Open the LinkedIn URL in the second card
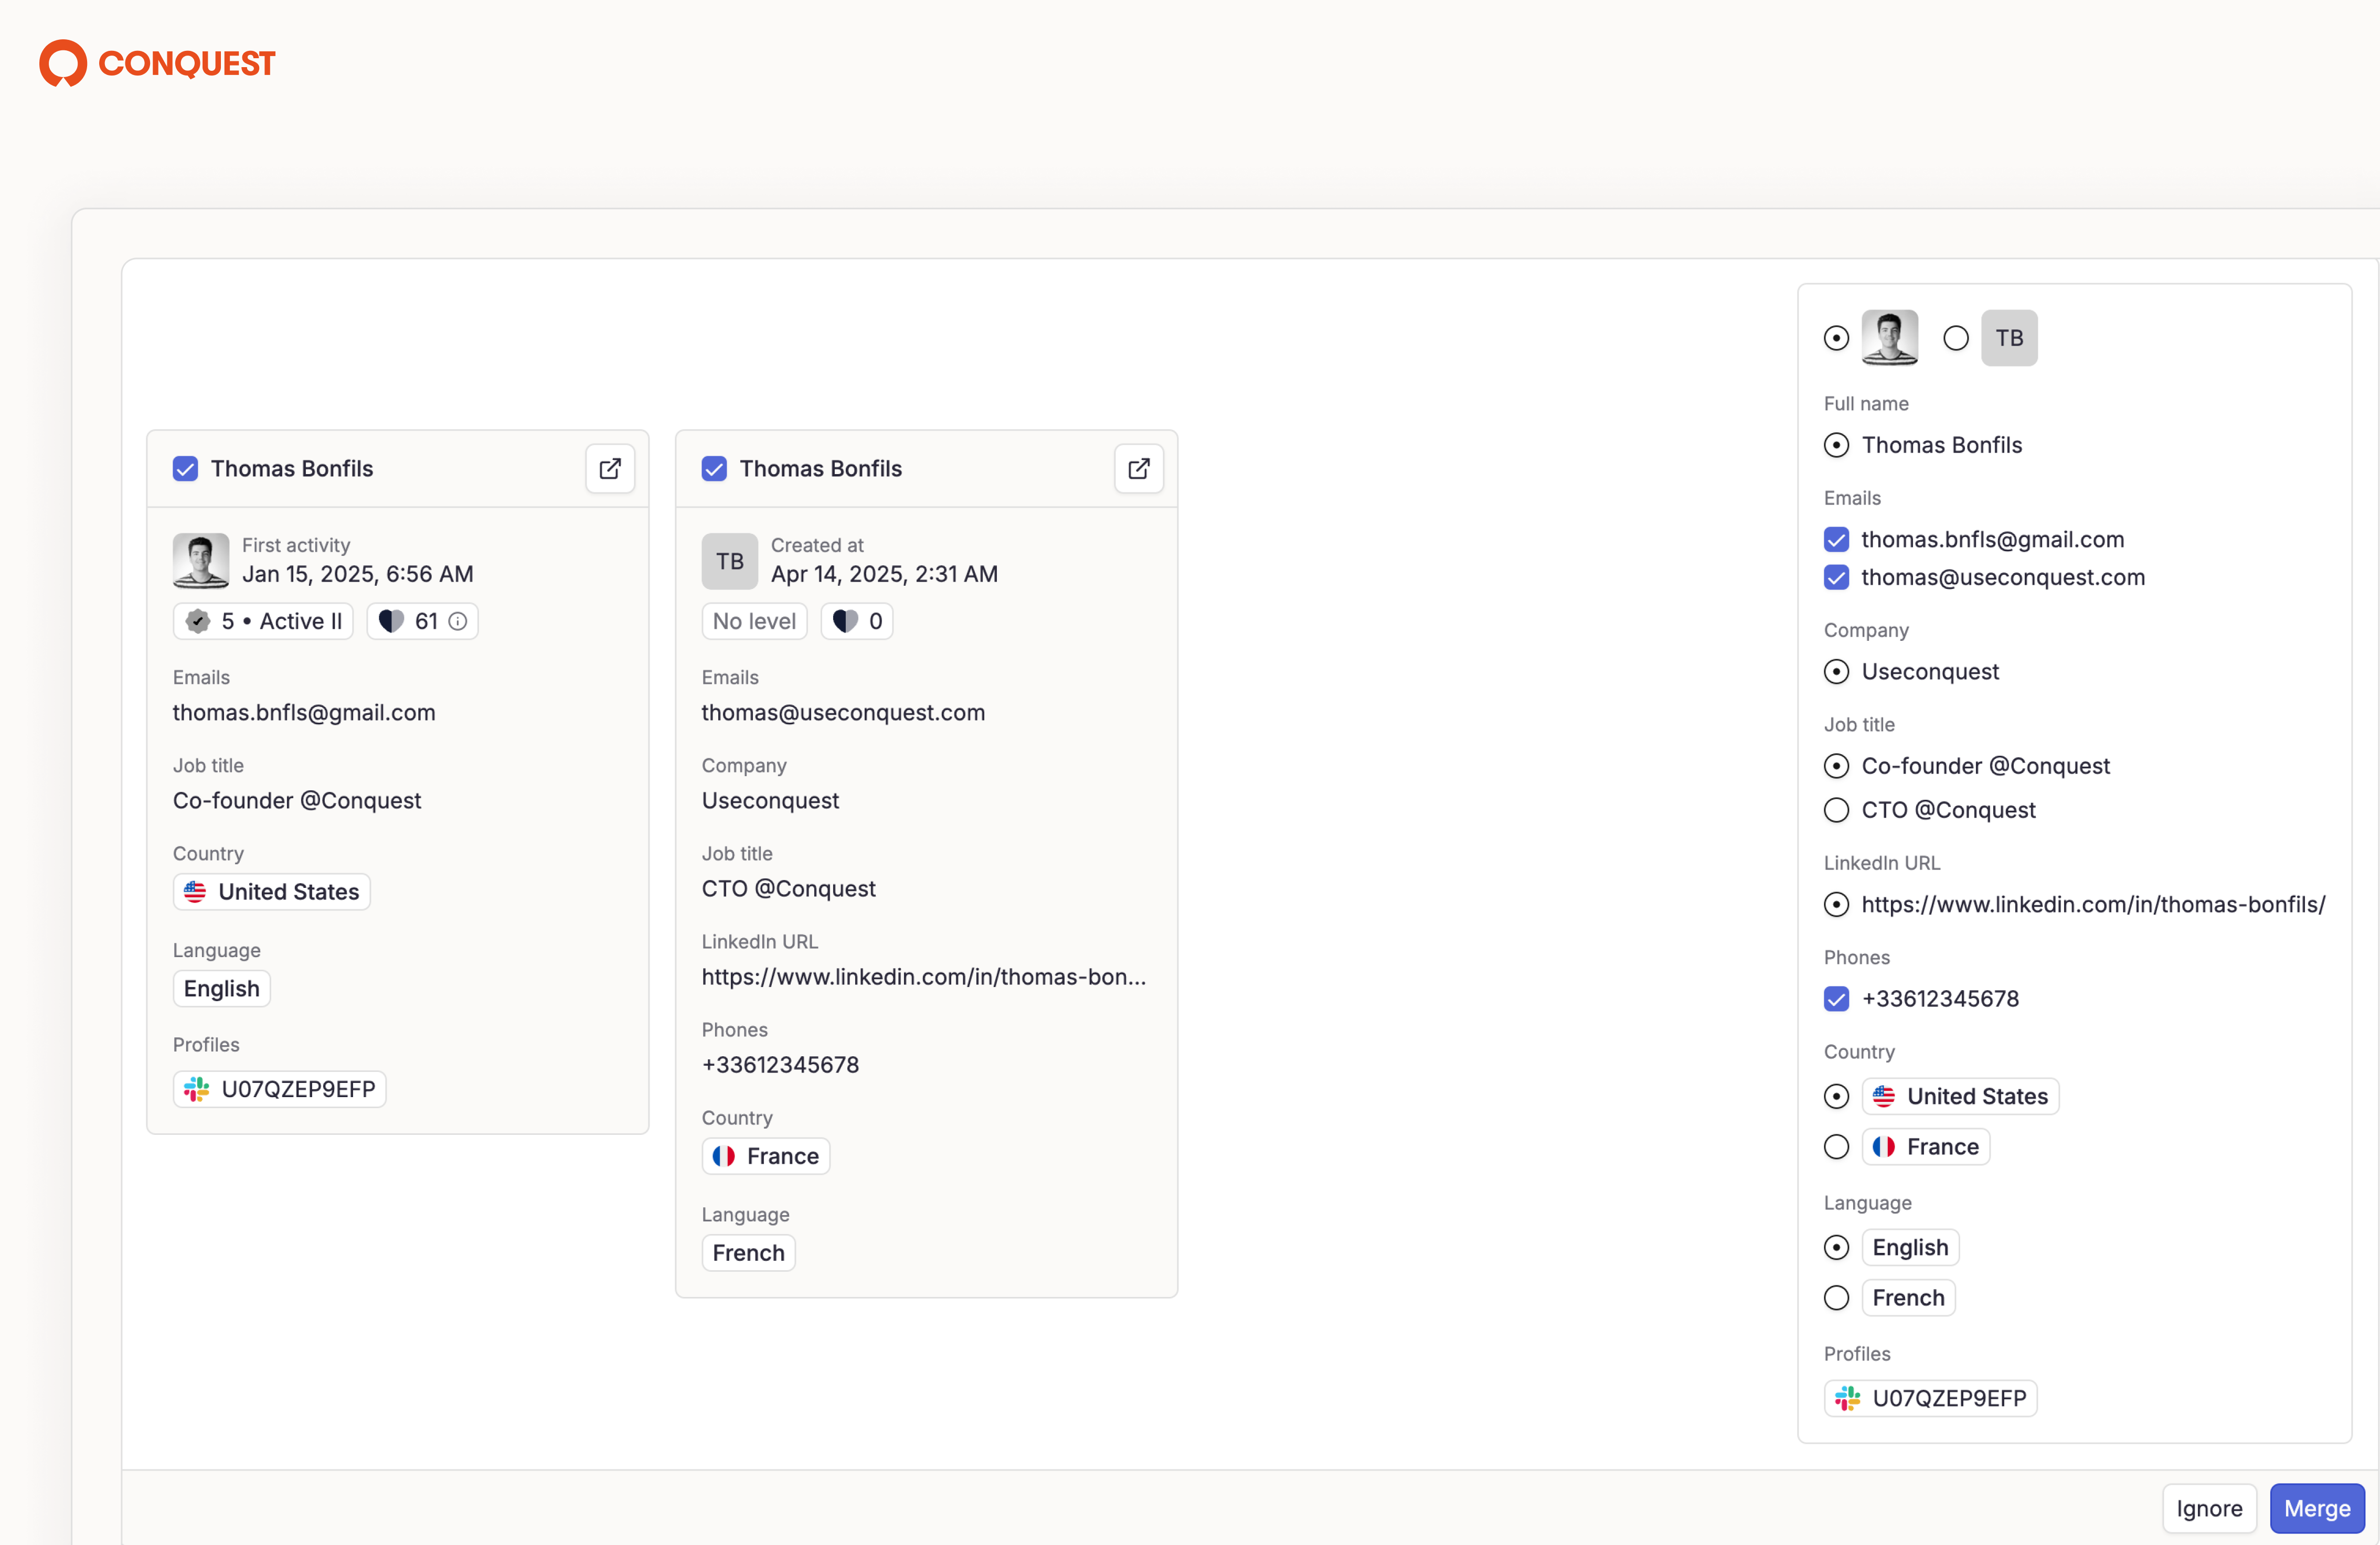 924,978
